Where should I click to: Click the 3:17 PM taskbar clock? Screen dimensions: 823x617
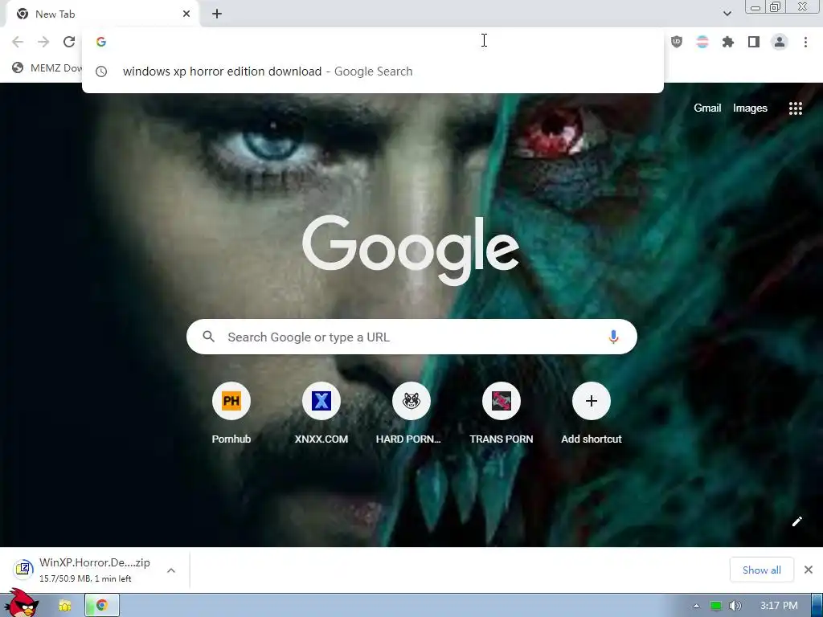779,606
